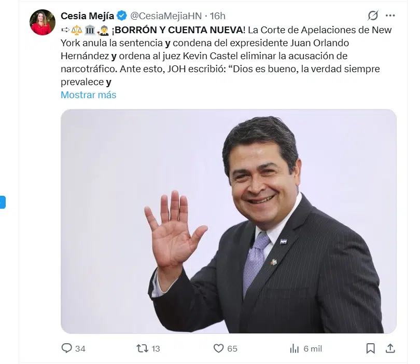Click the 6 mil views count
The height and width of the screenshot is (364, 420).
point(313,348)
